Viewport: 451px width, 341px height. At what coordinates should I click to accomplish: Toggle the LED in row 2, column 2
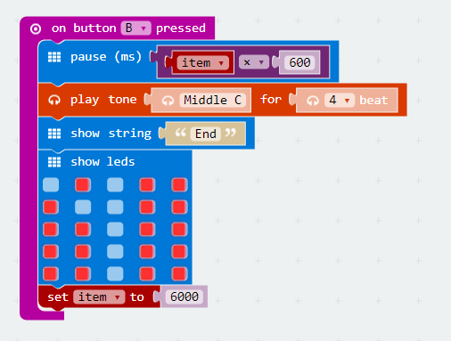click(83, 207)
